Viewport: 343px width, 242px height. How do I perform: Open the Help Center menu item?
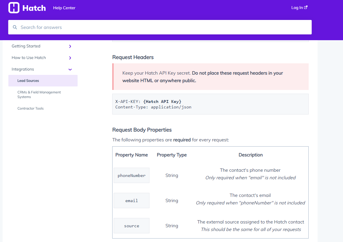point(64,8)
